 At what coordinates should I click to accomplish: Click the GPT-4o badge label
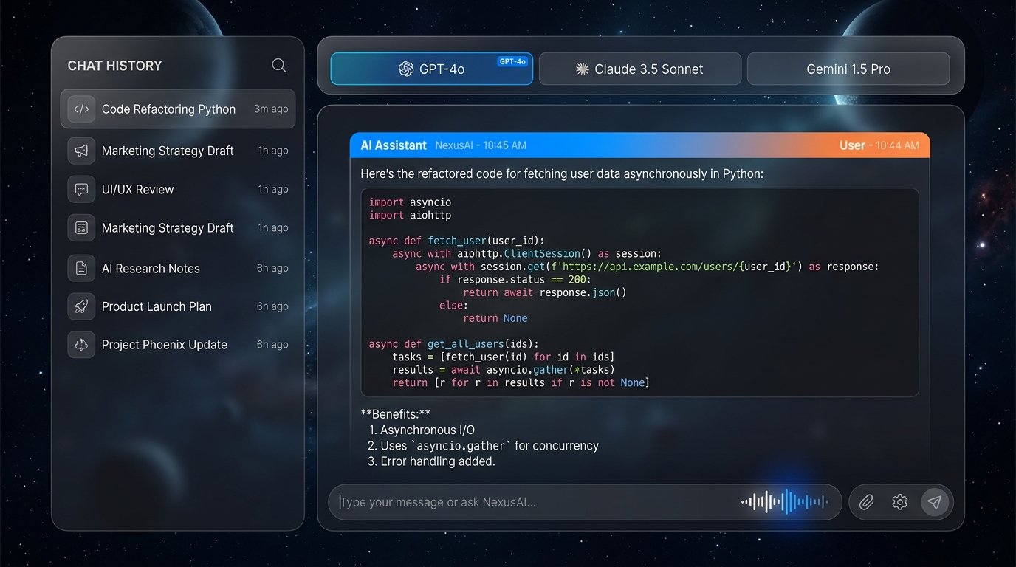point(512,62)
